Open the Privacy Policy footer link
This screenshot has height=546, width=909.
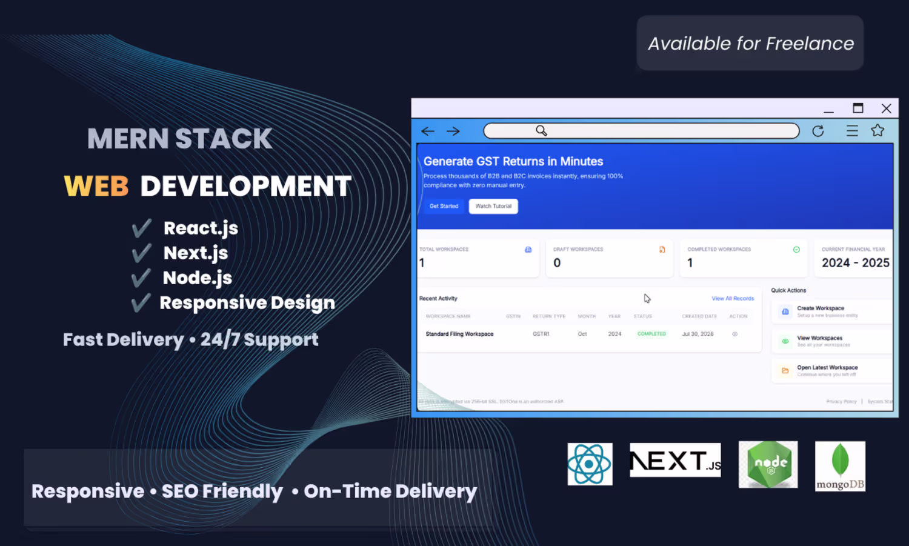(x=841, y=401)
